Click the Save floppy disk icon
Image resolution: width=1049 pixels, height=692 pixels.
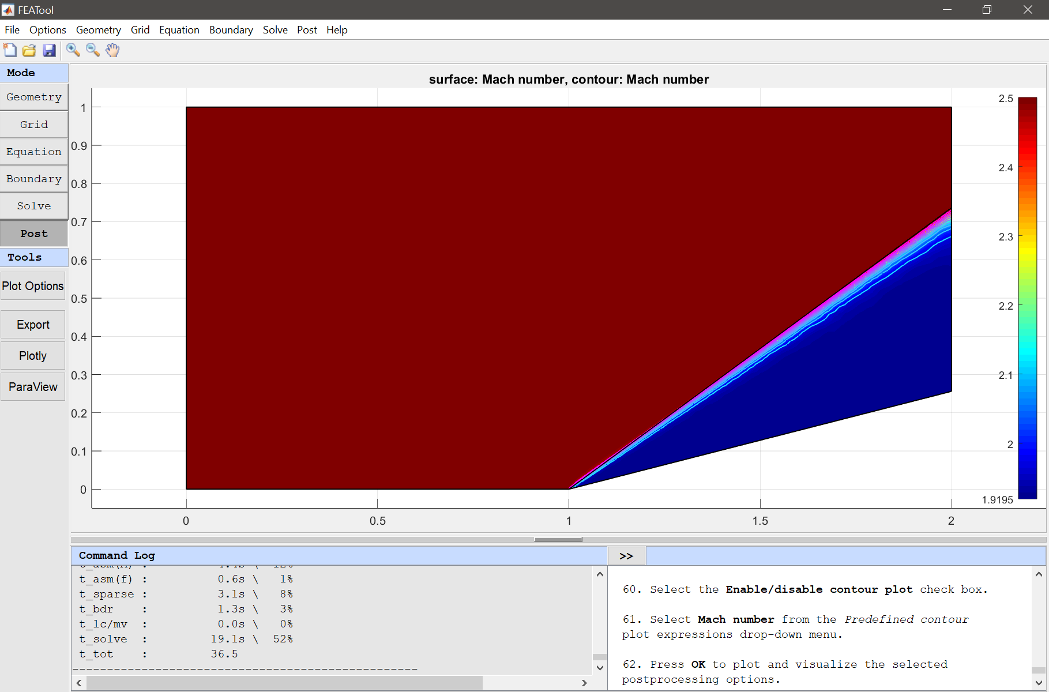click(x=50, y=50)
